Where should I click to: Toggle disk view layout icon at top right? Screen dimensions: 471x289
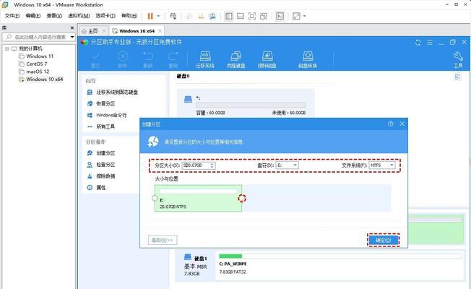[x=457, y=77]
